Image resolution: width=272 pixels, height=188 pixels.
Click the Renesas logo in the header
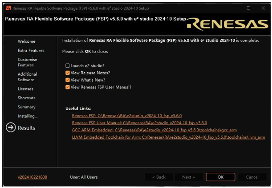click(x=227, y=24)
